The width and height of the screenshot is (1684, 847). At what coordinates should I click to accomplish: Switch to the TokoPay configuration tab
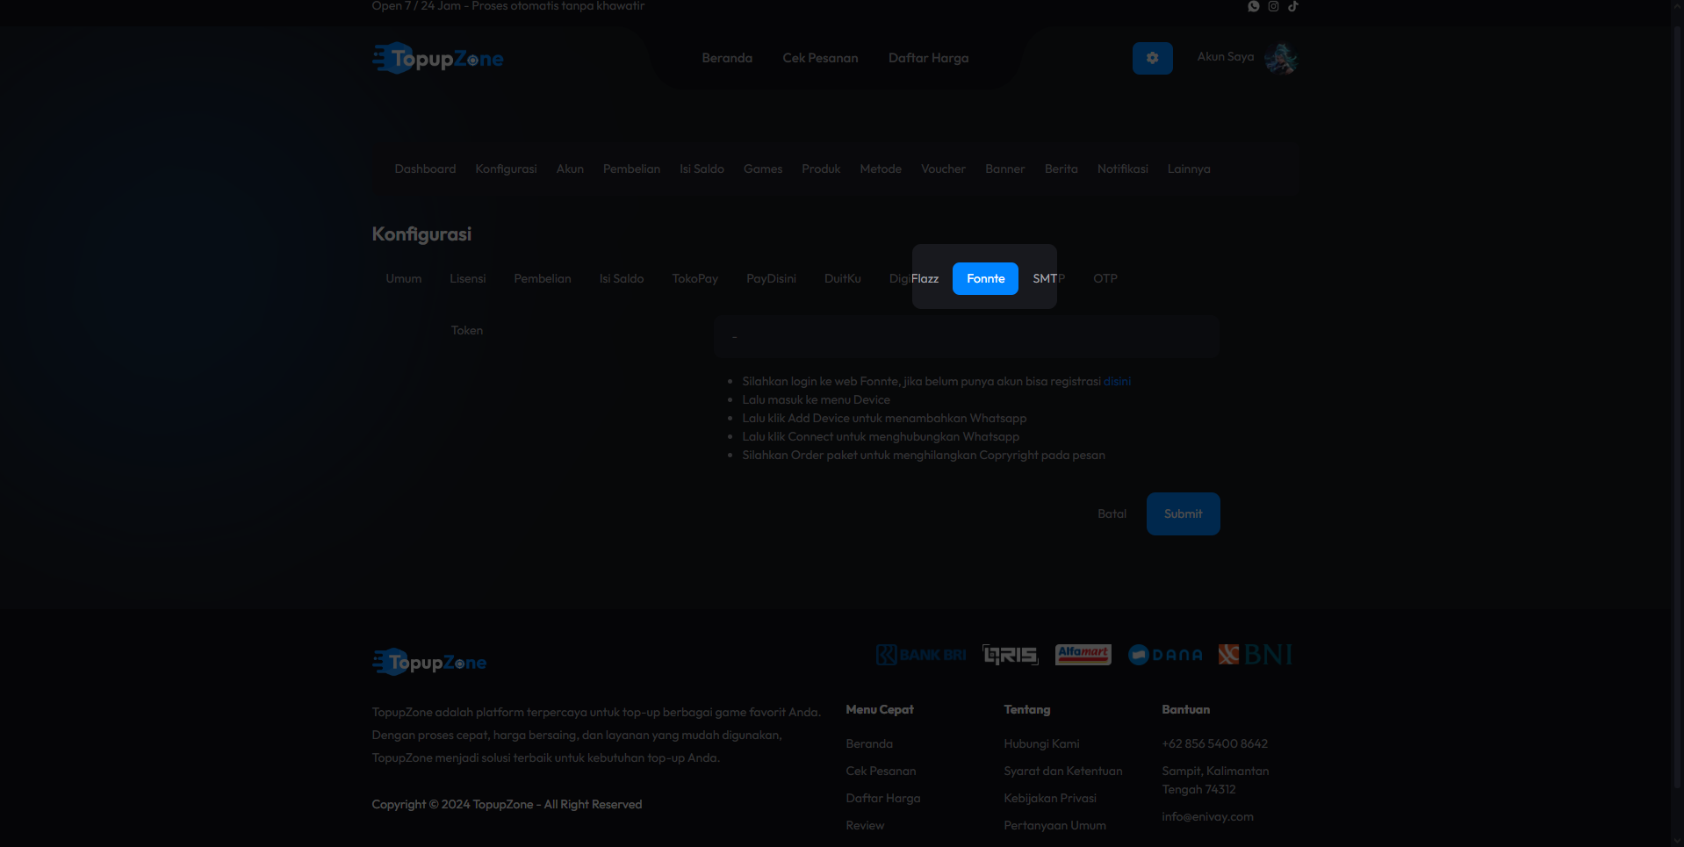pos(695,278)
